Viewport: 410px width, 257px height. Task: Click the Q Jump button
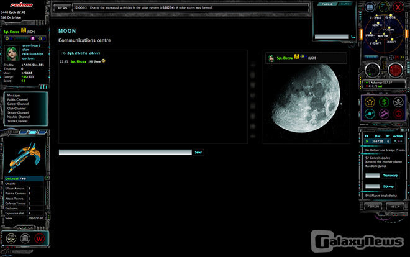pyautogui.click(x=388, y=186)
